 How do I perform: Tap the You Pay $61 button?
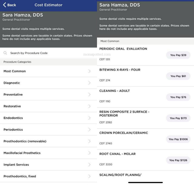coord(178,76)
